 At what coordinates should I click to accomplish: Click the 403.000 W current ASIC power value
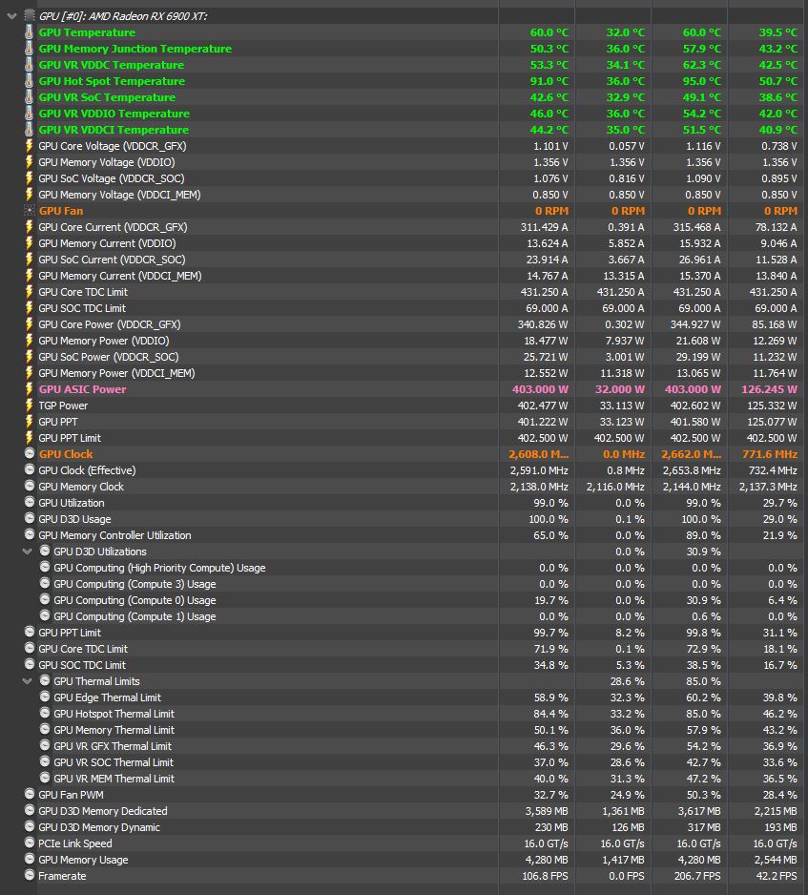coord(540,389)
